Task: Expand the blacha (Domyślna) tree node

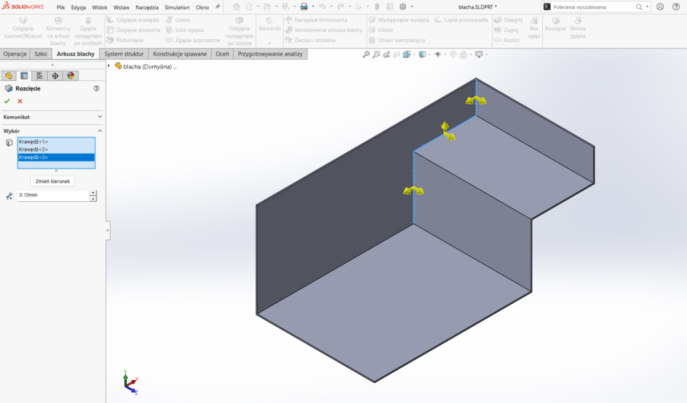Action: [x=109, y=66]
